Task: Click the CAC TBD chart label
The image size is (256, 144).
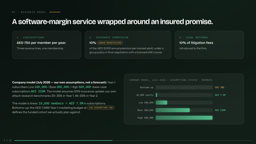Action: pos(220,87)
